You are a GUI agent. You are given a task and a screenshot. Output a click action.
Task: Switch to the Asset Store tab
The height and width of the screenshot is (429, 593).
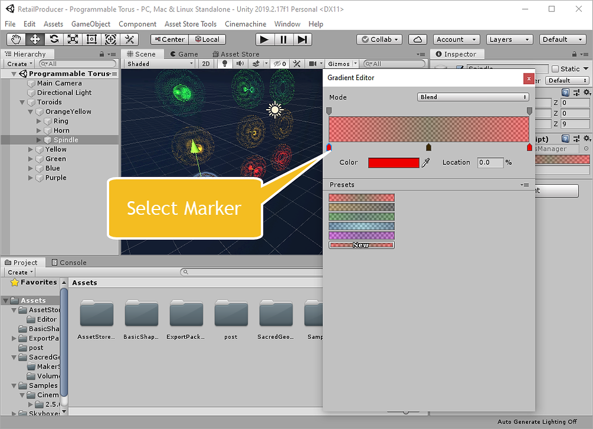point(237,54)
